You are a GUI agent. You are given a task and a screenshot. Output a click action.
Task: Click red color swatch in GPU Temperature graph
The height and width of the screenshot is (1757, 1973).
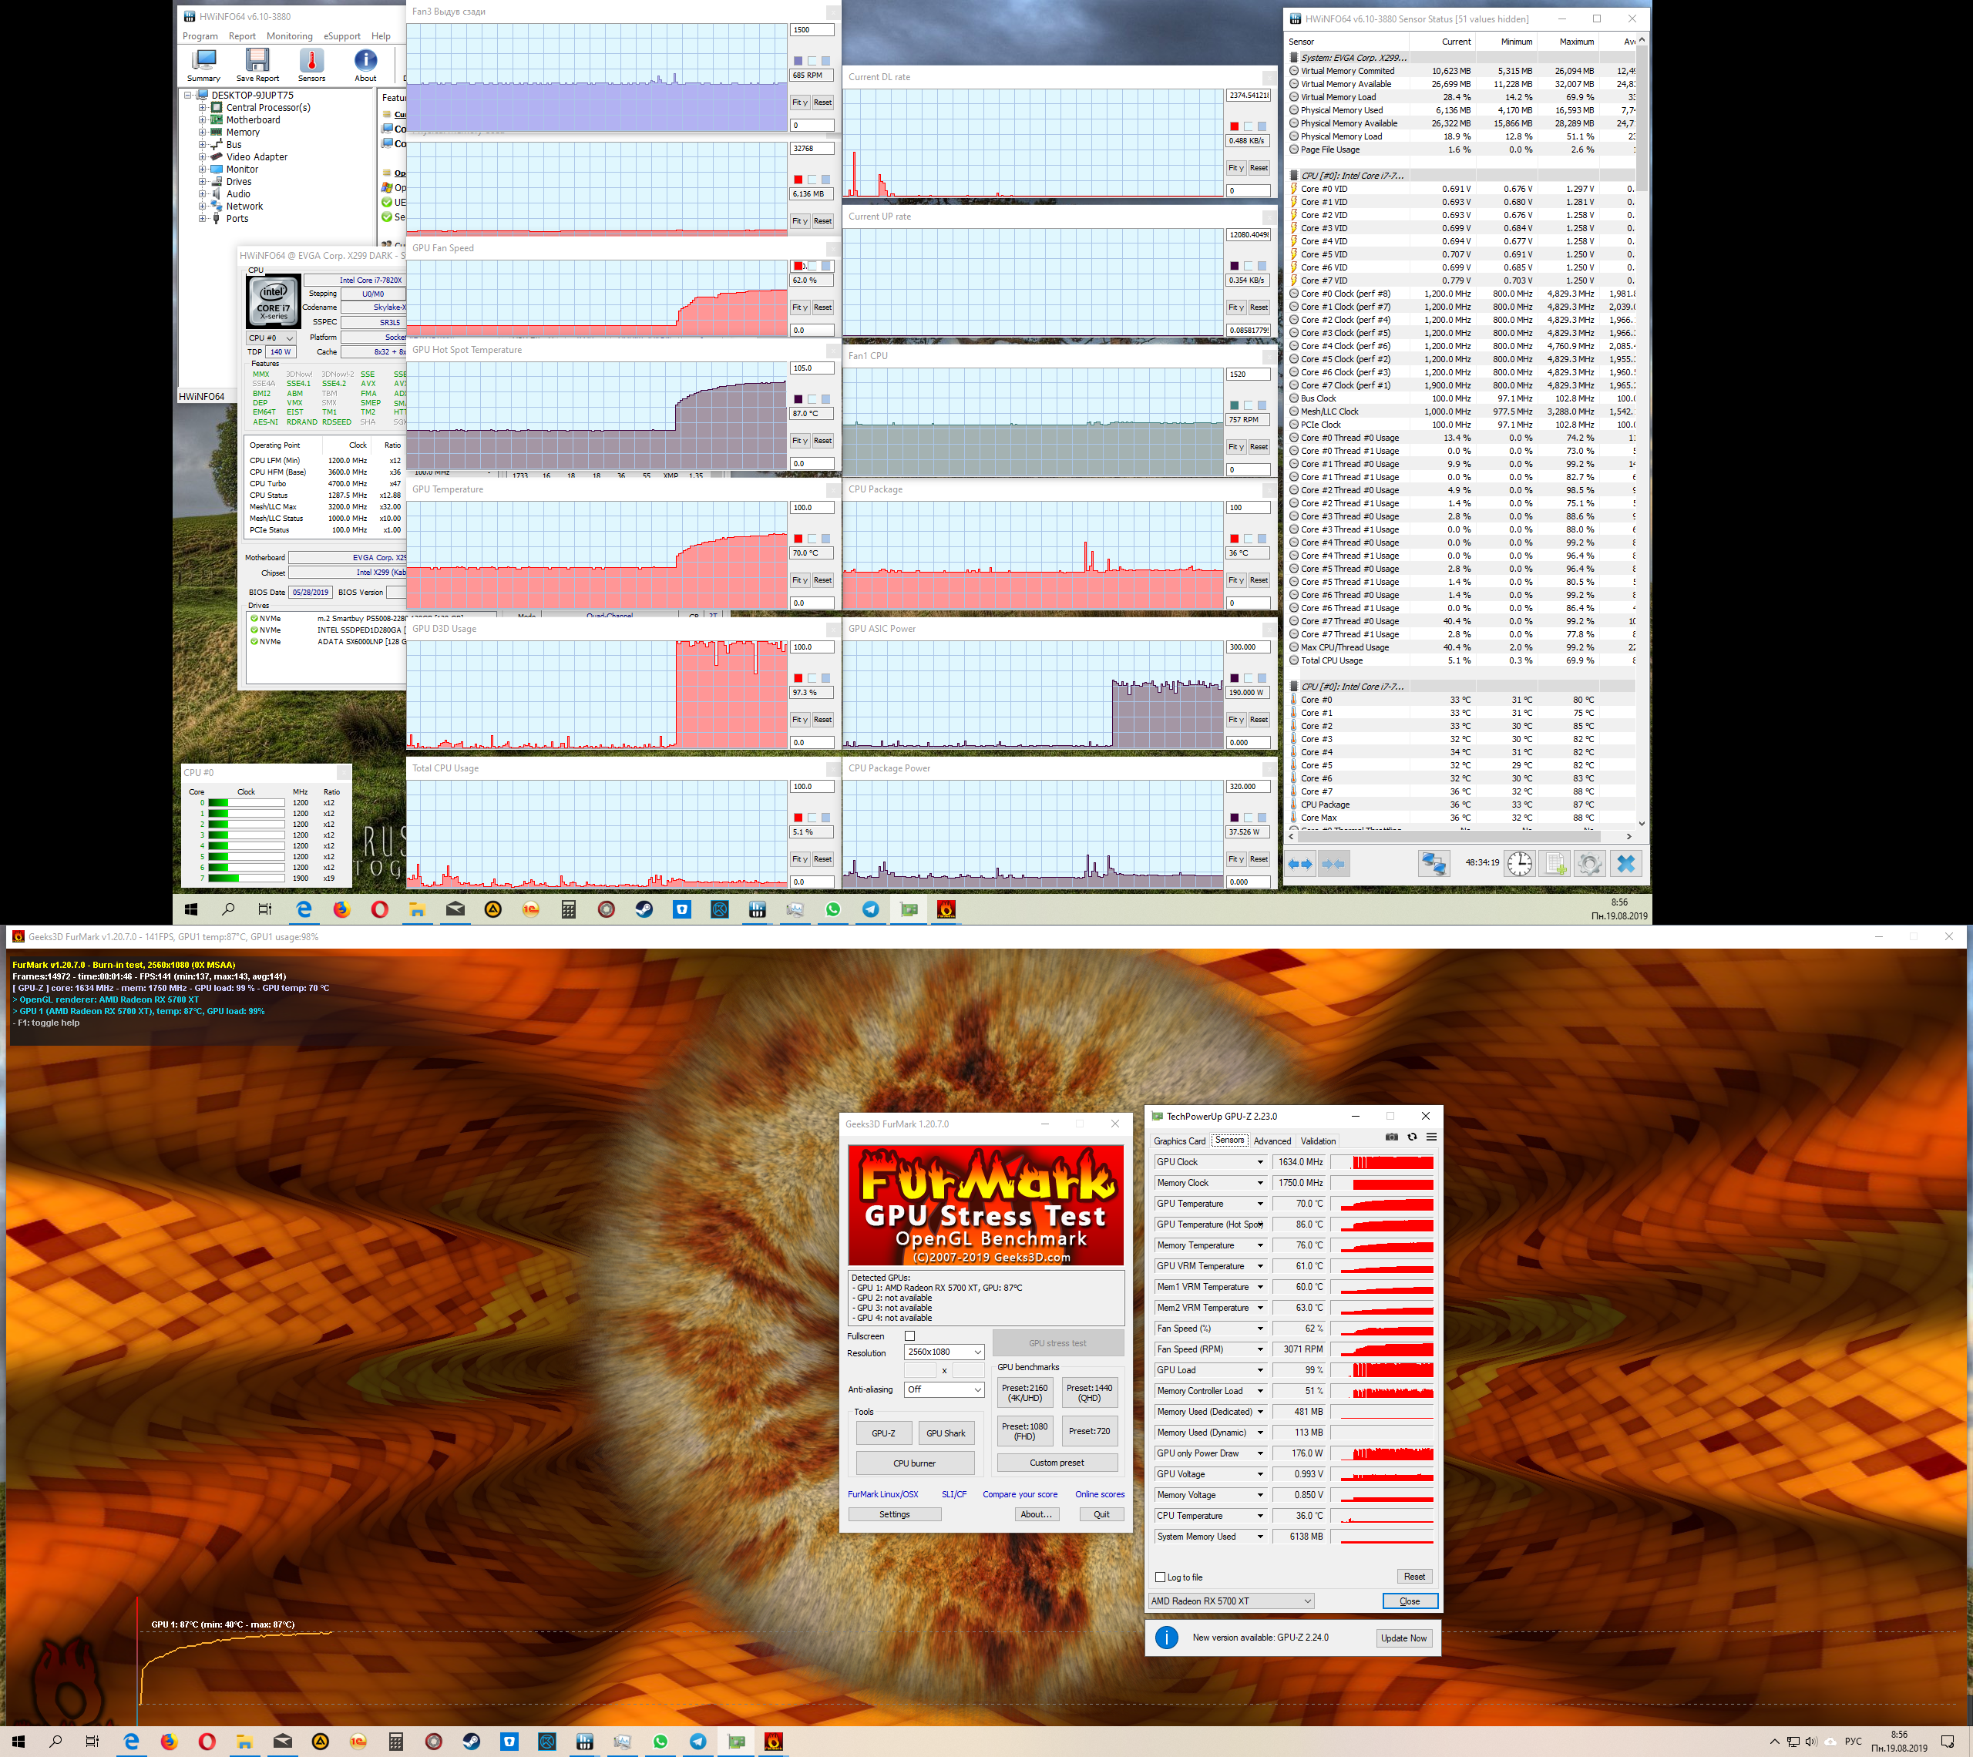click(x=798, y=539)
